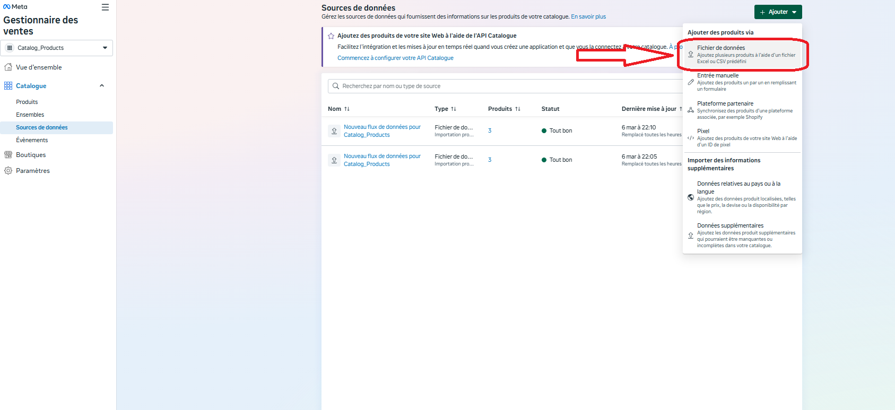The width and height of the screenshot is (895, 410).
Task: Click the Boutiques shop icon
Action: [8, 155]
